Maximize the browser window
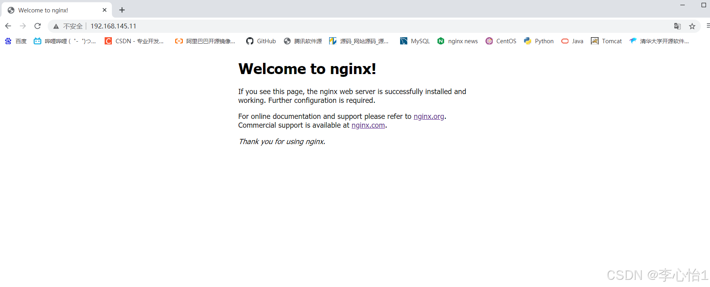Viewport: 710px width, 287px height. (x=704, y=5)
